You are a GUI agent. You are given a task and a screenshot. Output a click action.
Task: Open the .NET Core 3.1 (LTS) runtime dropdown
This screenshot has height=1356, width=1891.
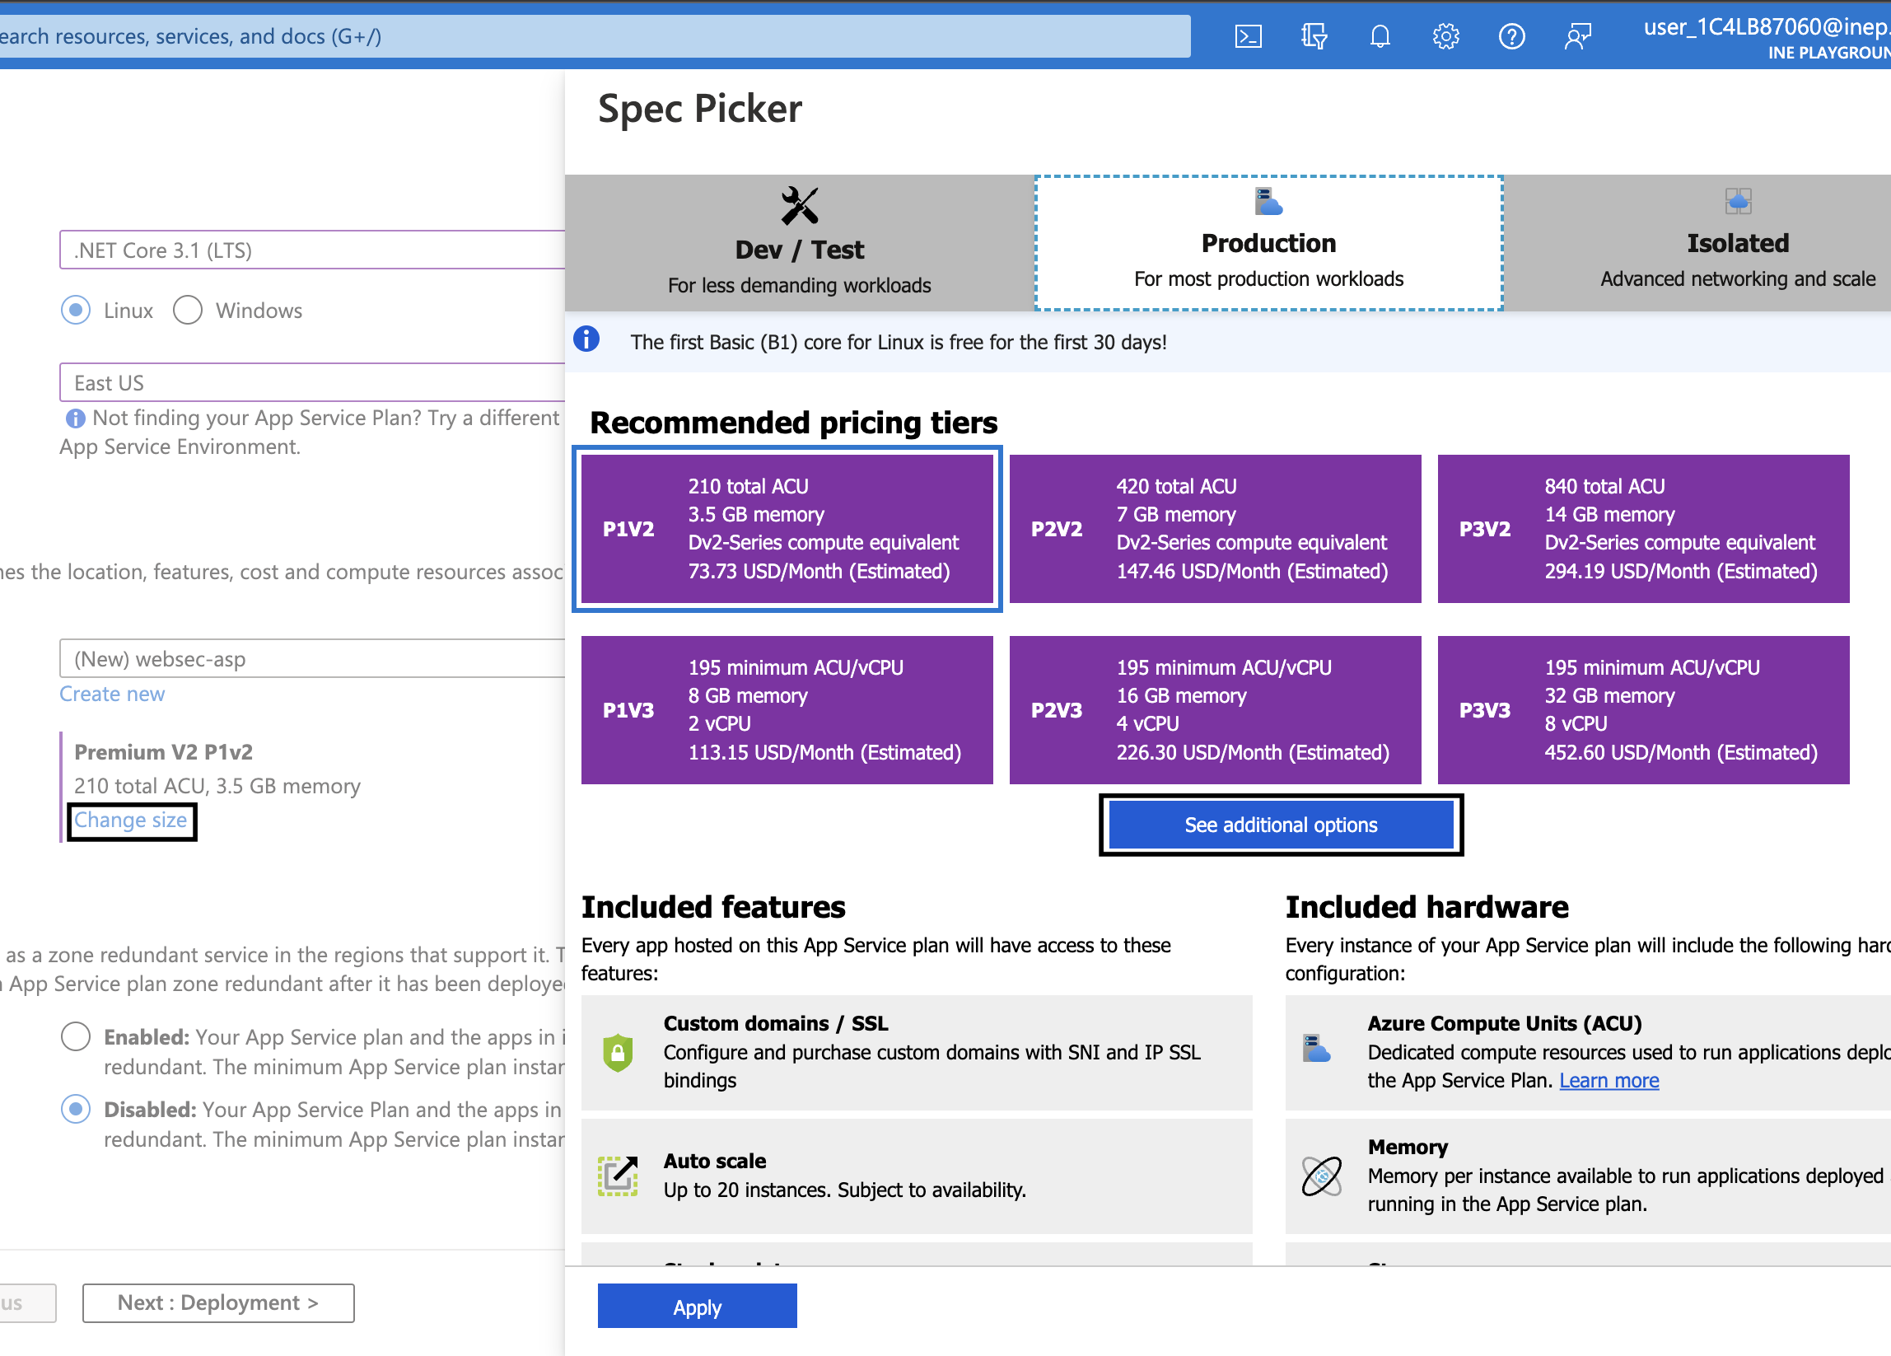pyautogui.click(x=313, y=250)
